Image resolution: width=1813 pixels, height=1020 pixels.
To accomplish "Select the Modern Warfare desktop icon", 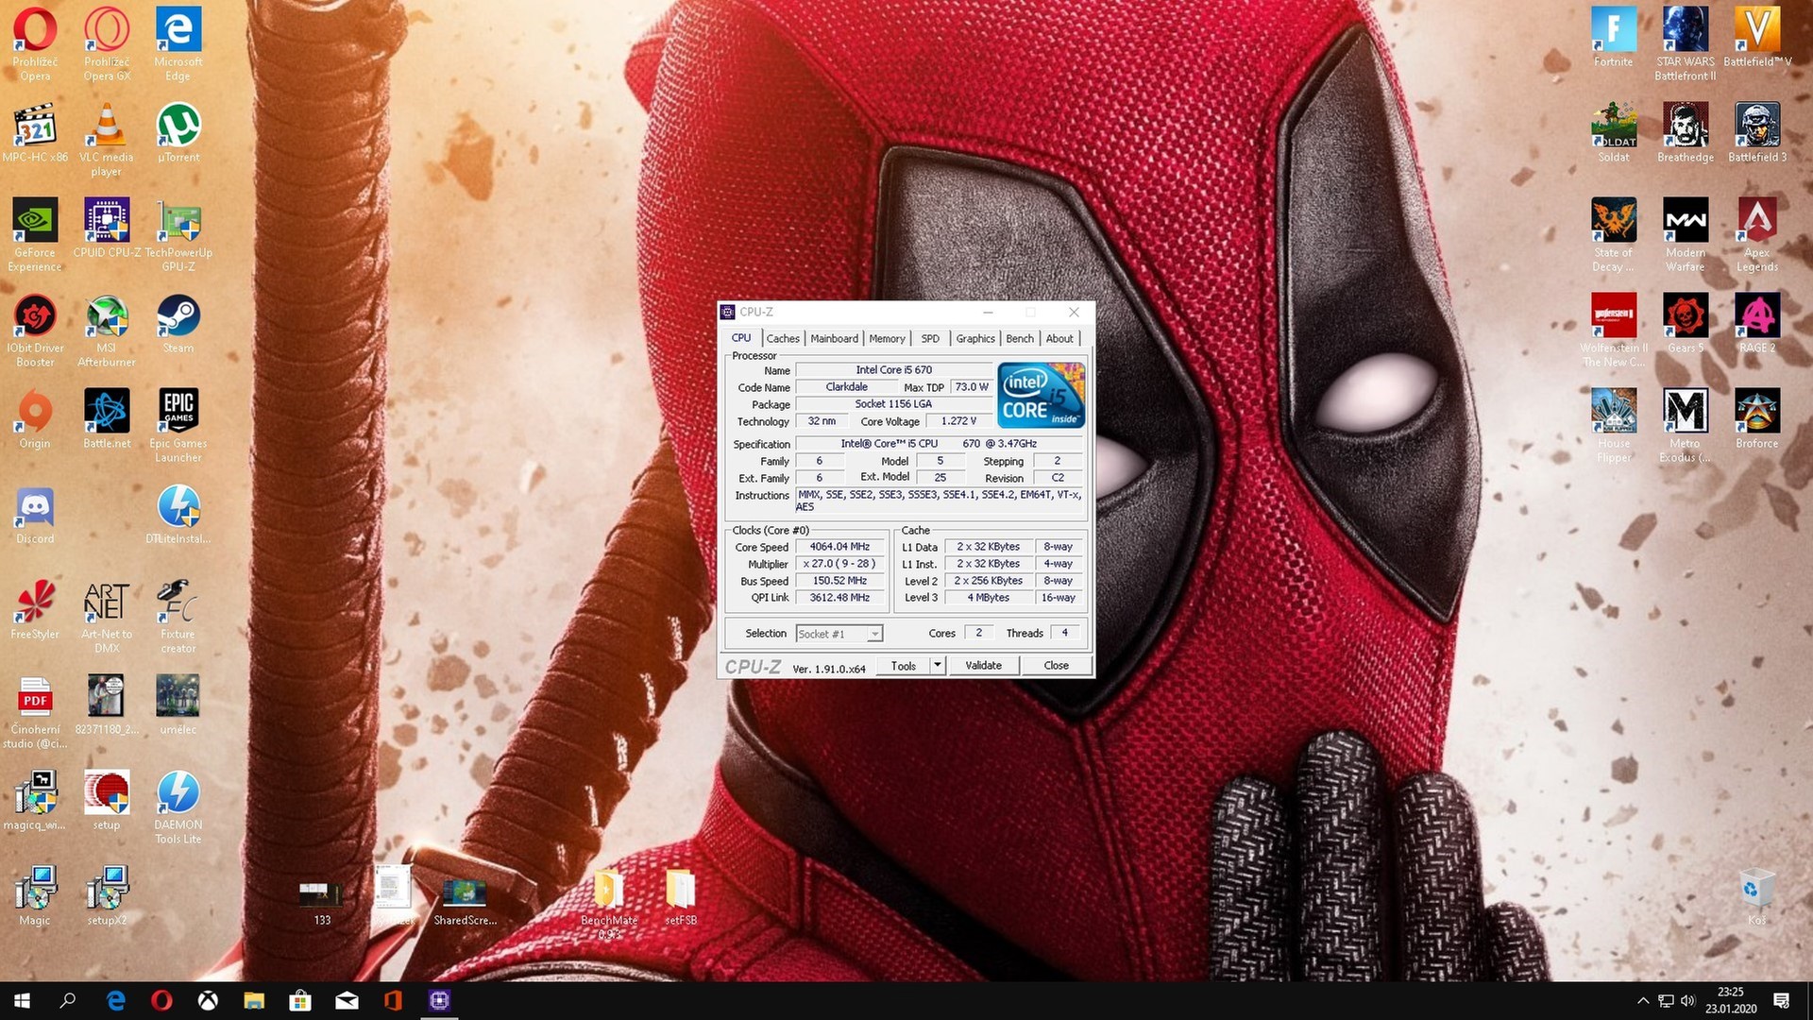I will [1686, 235].
